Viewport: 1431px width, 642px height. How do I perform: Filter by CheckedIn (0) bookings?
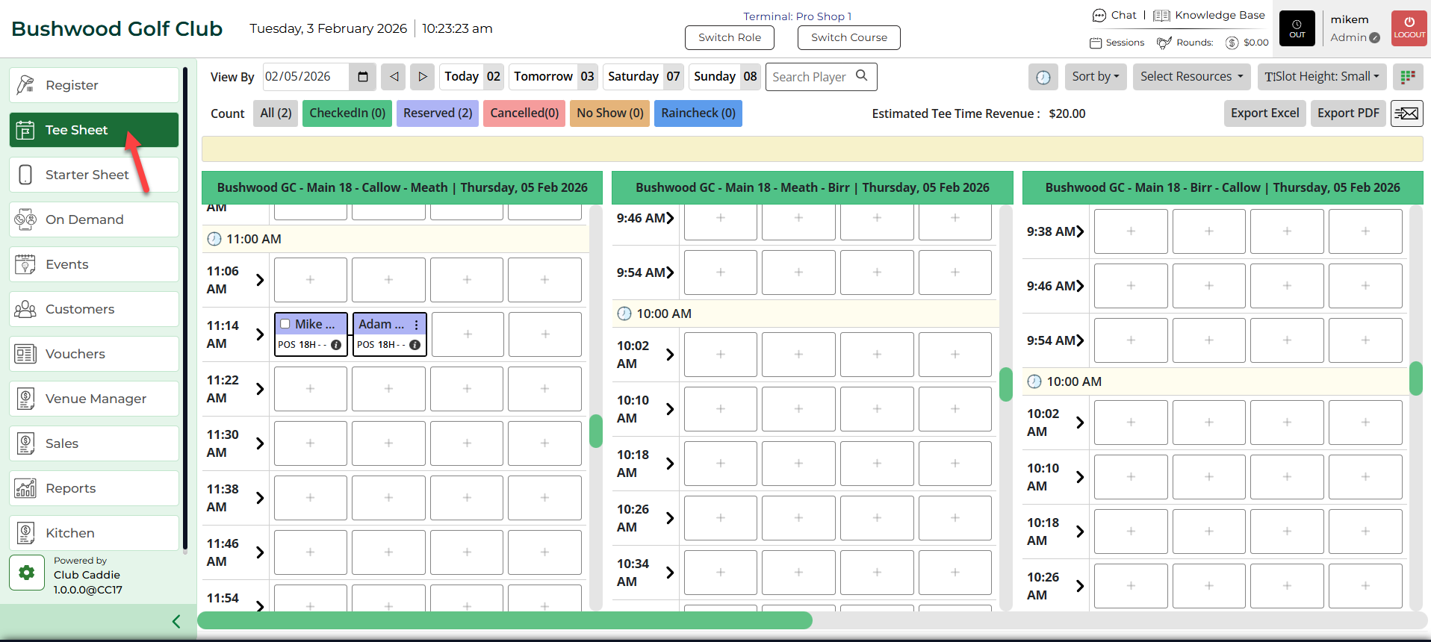(x=347, y=113)
